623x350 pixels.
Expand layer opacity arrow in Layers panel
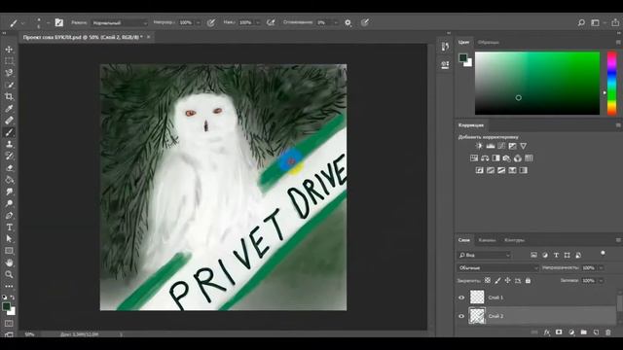click(601, 268)
